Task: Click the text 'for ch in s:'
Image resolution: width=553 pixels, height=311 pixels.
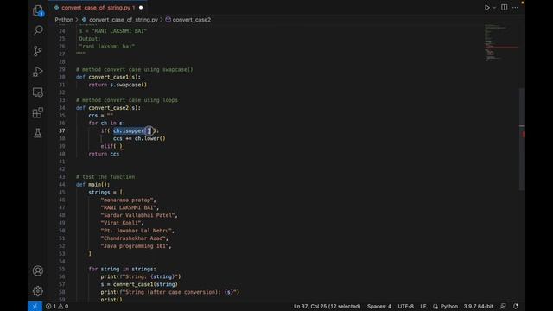Action: point(107,123)
